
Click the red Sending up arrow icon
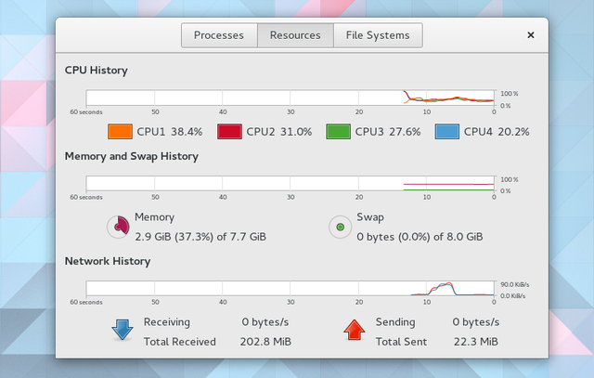(x=355, y=330)
